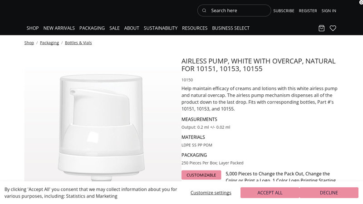Follow the Bottles & Vials breadcrumb link
This screenshot has height=204, width=363.
click(x=78, y=43)
